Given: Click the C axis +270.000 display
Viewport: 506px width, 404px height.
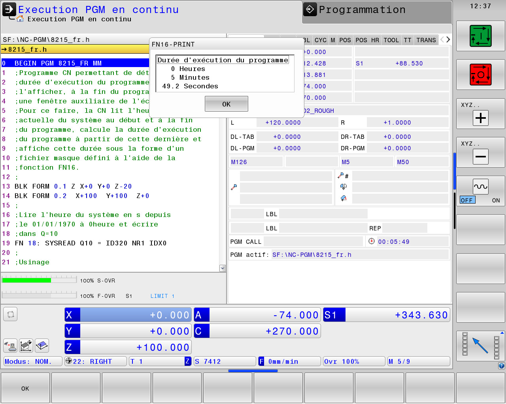Looking at the screenshot, I should tap(257, 331).
